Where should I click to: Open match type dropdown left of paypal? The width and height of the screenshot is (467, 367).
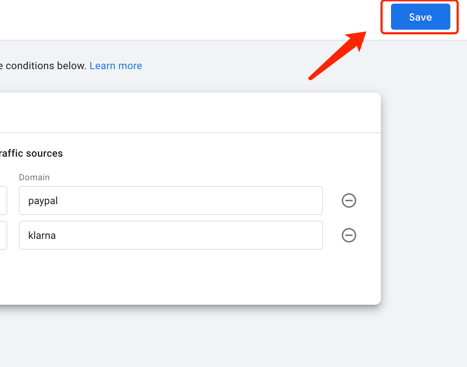coord(3,201)
